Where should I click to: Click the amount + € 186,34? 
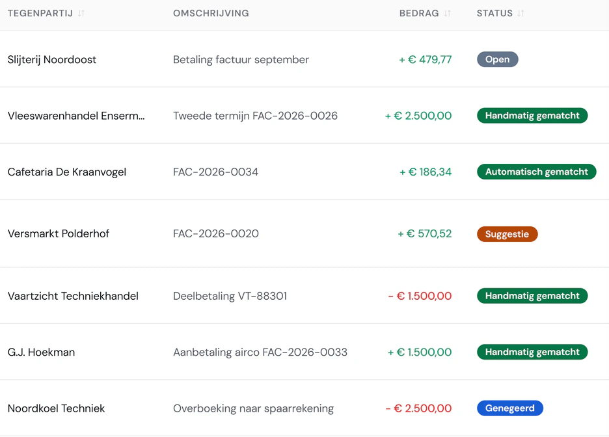[x=426, y=172]
